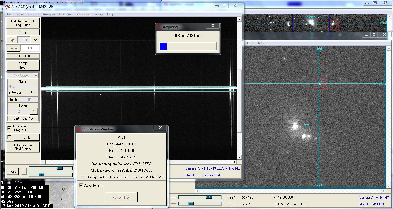Click the Acquiring dialog title icon

[159, 27]
